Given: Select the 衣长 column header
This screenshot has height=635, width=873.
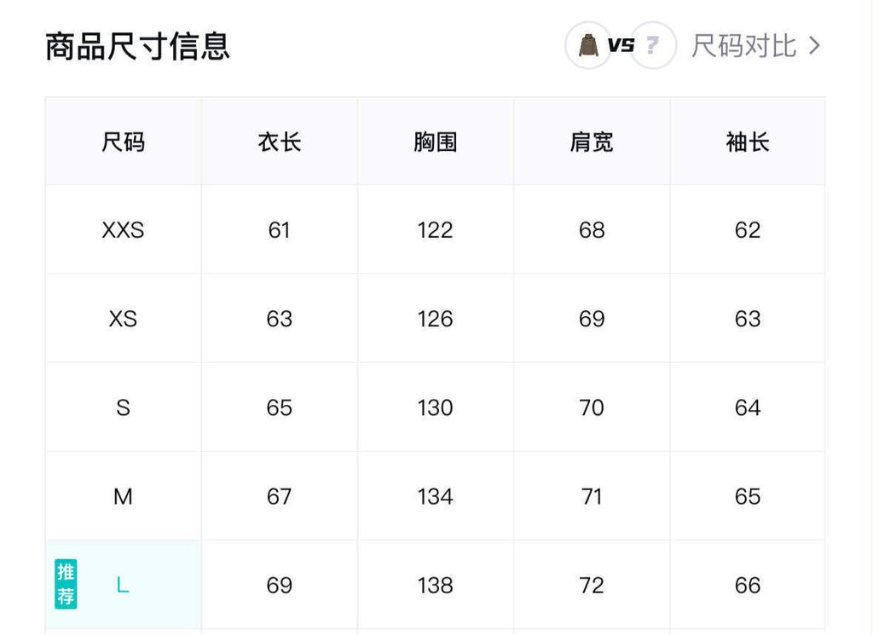Looking at the screenshot, I should point(279,141).
